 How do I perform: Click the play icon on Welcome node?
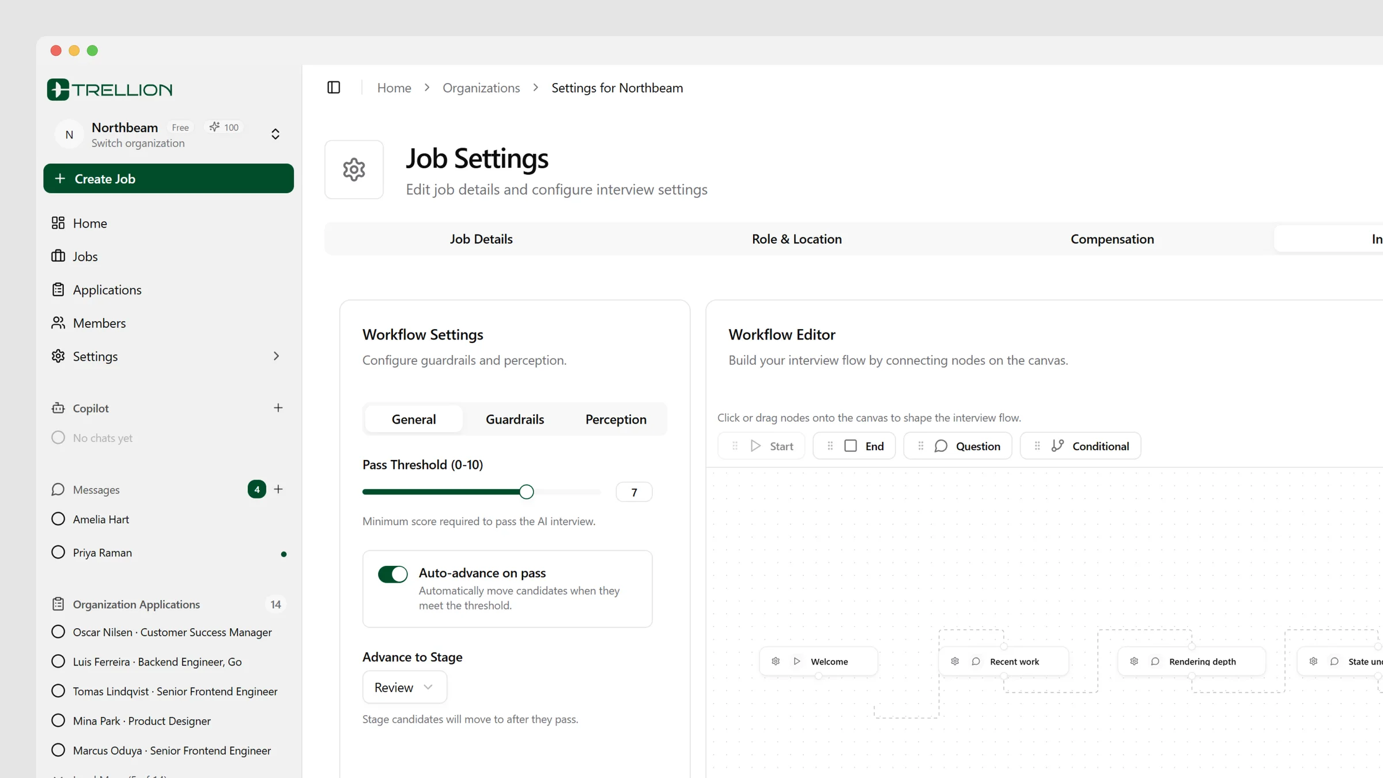(797, 662)
